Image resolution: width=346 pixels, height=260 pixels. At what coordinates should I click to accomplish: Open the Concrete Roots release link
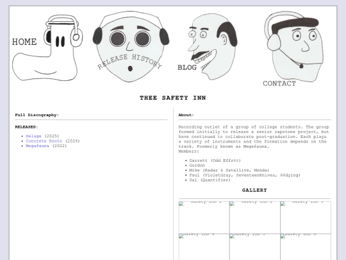44,141
